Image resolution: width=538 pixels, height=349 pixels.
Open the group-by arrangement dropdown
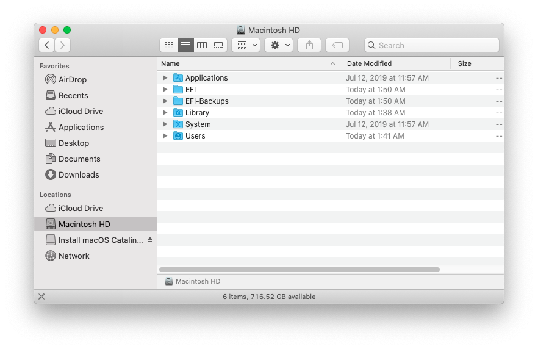coord(246,45)
